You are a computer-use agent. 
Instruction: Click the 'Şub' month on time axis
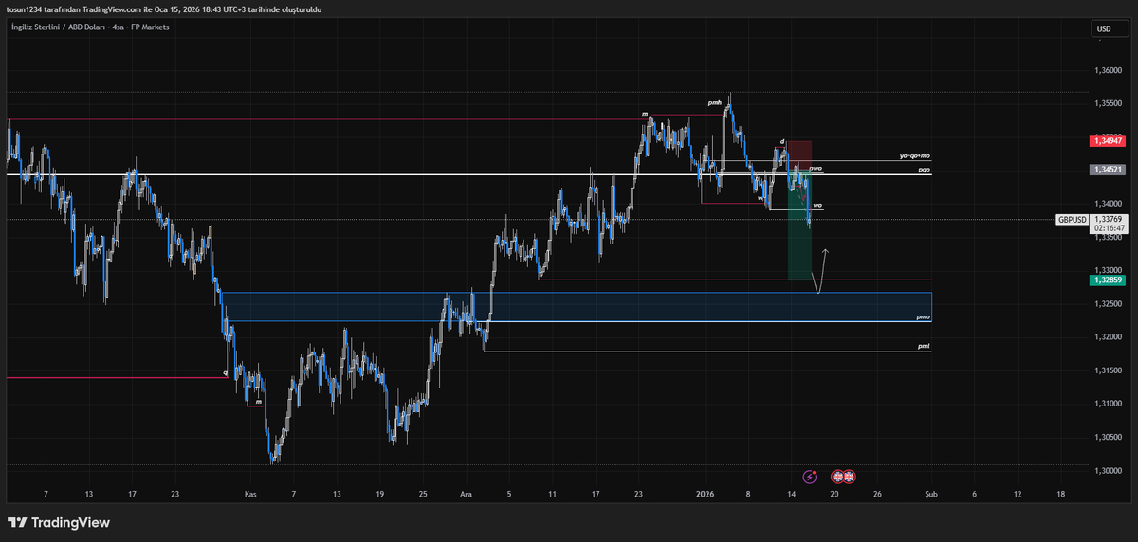(930, 494)
